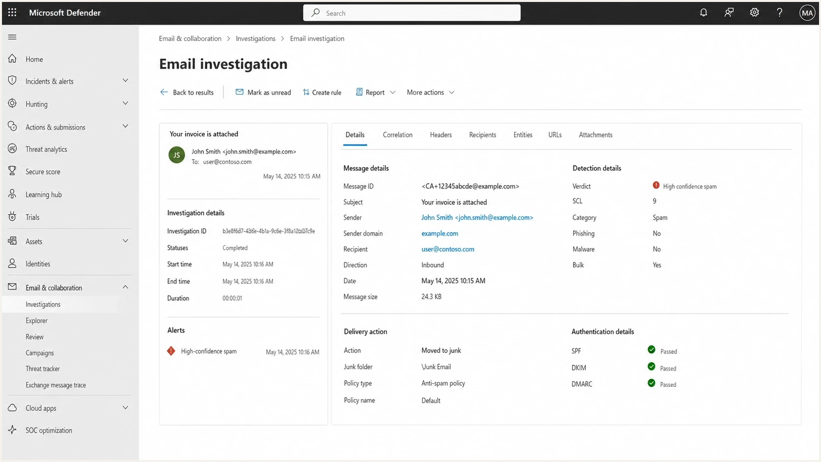Expand the Cloud apps chevron
821x462 pixels.
(125, 408)
